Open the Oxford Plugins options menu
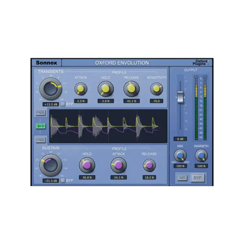 coord(201,63)
